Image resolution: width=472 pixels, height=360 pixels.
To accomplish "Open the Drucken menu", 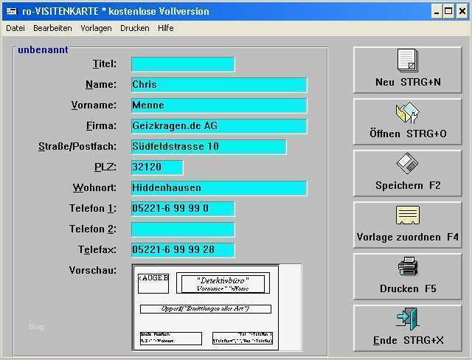I will [x=134, y=28].
